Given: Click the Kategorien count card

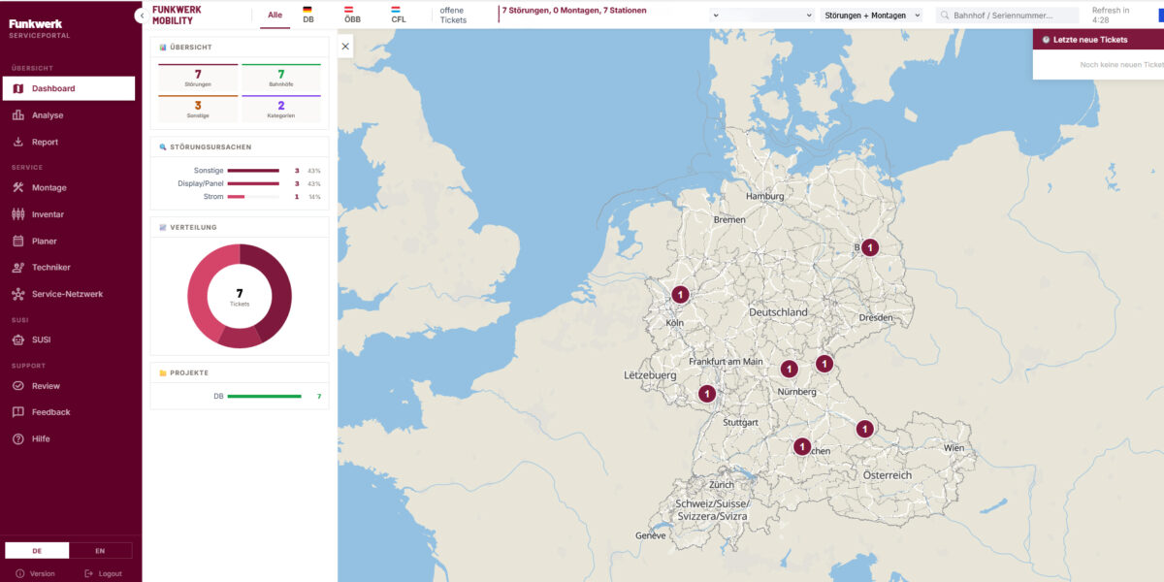Looking at the screenshot, I should tap(281, 109).
